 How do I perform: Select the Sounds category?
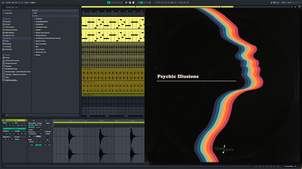8,22
